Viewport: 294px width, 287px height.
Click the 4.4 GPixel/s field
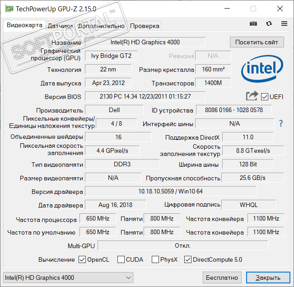pos(112,150)
